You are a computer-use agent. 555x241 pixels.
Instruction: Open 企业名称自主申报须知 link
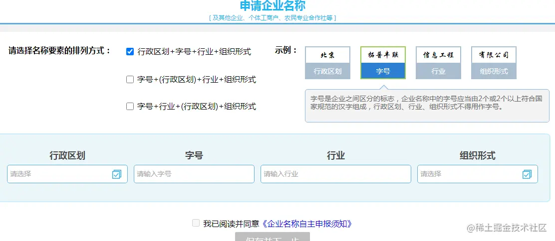coord(307,224)
